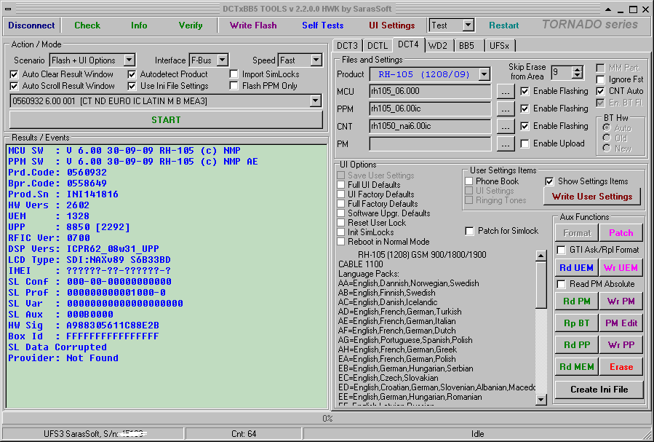
Task: Browse for CNT file
Action: click(506, 127)
